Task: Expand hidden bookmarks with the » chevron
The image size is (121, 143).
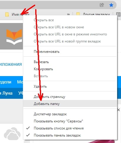Action: coord(68,14)
